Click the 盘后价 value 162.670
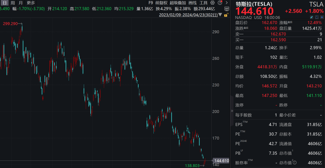The image size is (325, 168). pyautogui.click(x=270, y=23)
